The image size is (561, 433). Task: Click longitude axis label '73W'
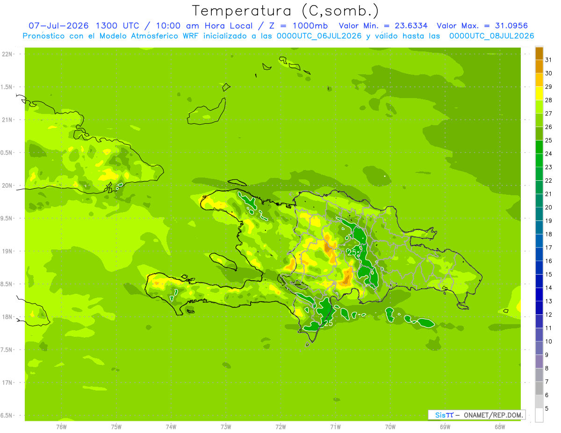click(x=226, y=426)
